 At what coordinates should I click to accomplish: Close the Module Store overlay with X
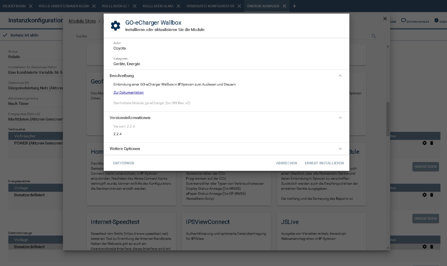pyautogui.click(x=385, y=19)
